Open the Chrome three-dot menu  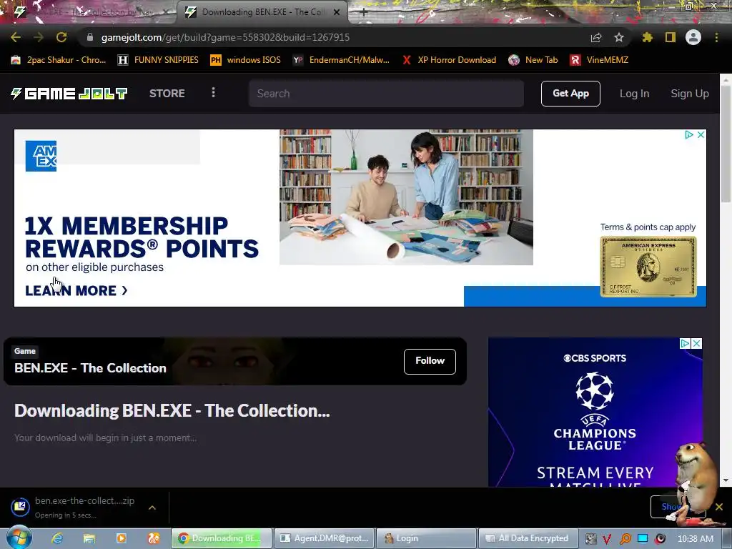click(716, 37)
